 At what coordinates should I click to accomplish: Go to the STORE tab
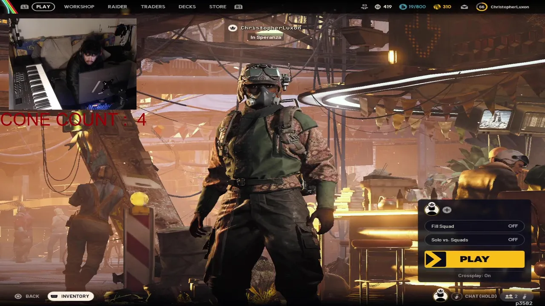click(218, 7)
